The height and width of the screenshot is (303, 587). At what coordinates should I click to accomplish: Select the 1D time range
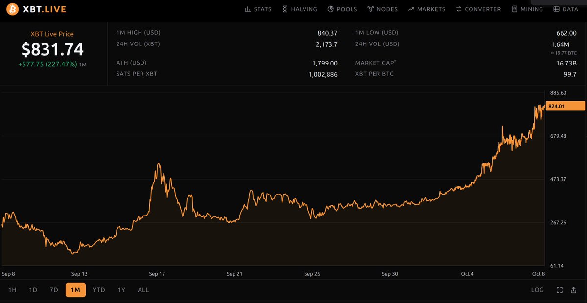(x=33, y=290)
